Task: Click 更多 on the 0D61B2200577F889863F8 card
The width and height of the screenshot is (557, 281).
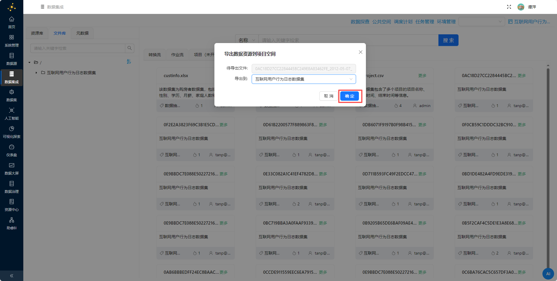Action: pyautogui.click(x=323, y=125)
